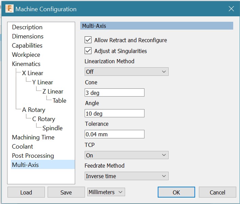Expand the TCP dropdown

pyautogui.click(x=126, y=155)
